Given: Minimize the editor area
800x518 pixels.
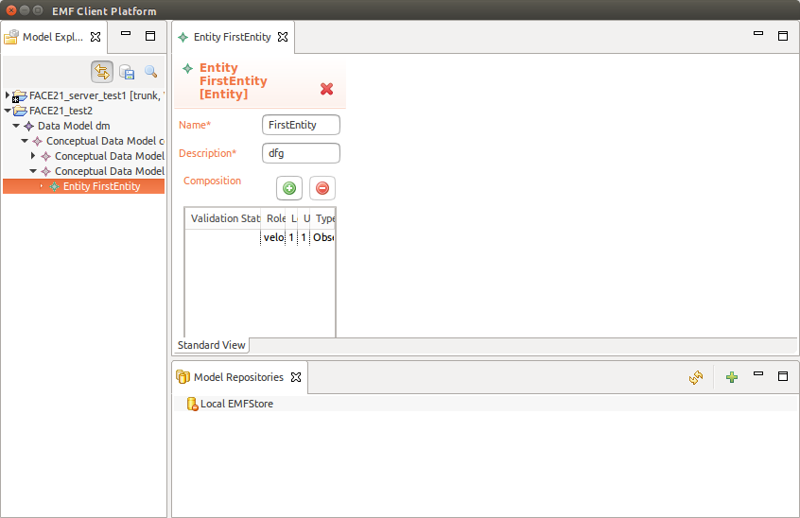Looking at the screenshot, I should (758, 33).
